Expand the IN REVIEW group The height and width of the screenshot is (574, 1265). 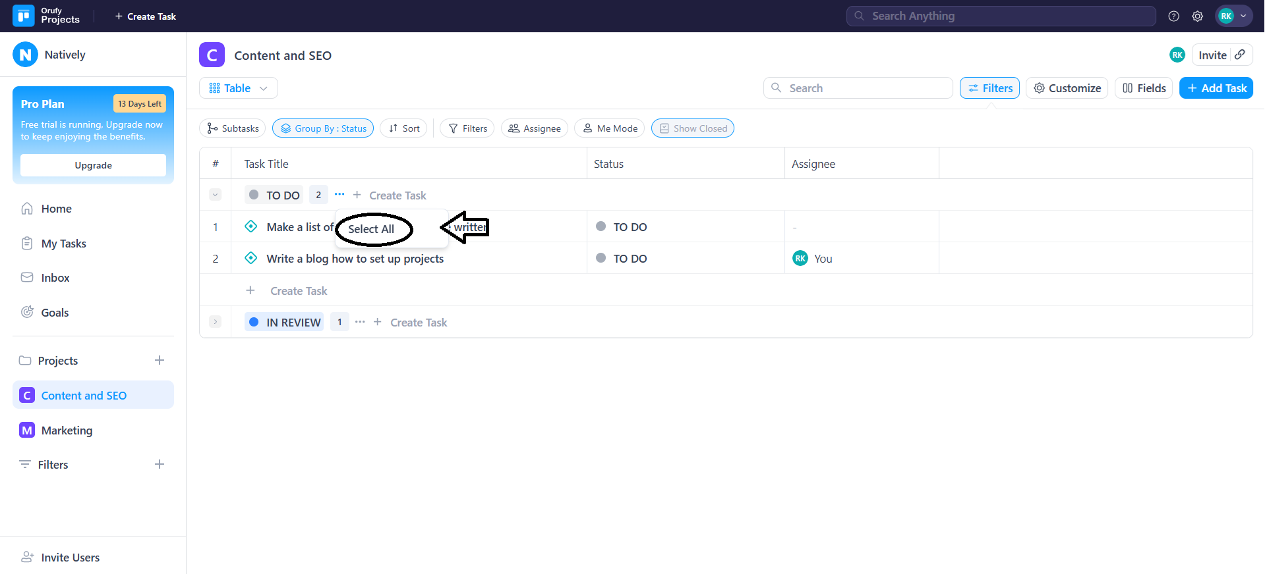pyautogui.click(x=215, y=322)
